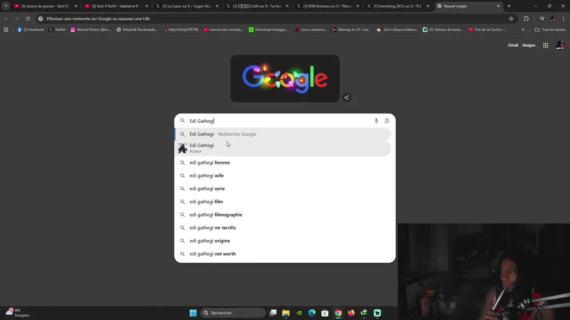Switch to the BFM Business sur X tab

(x=328, y=6)
